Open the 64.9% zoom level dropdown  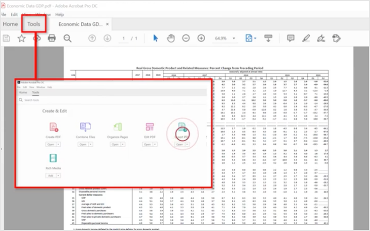pos(234,38)
